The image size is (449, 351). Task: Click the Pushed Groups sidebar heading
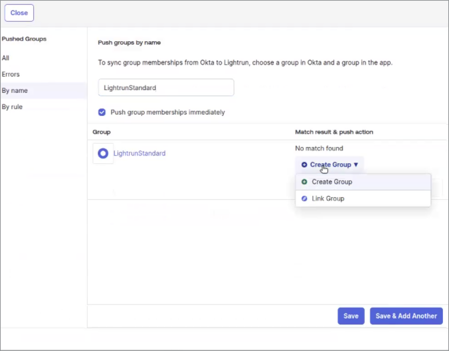(x=24, y=39)
